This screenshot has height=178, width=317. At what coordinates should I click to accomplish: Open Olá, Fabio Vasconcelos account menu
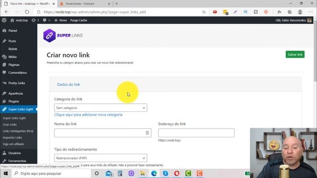293,20
